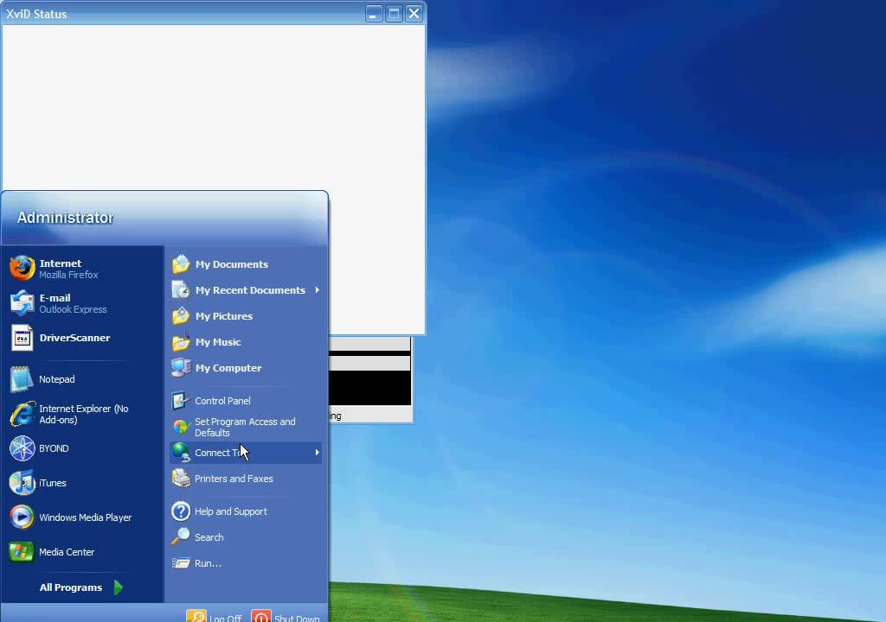Screen dimensions: 886x622
Task: Click the Set Program Access and Defaults icon
Action: [x=181, y=428]
